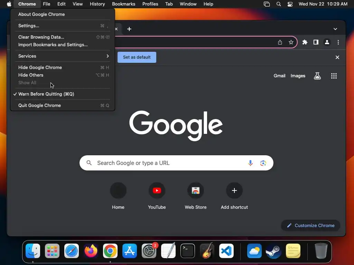Expand the Services submenu
354x265 pixels.
pyautogui.click(x=63, y=56)
